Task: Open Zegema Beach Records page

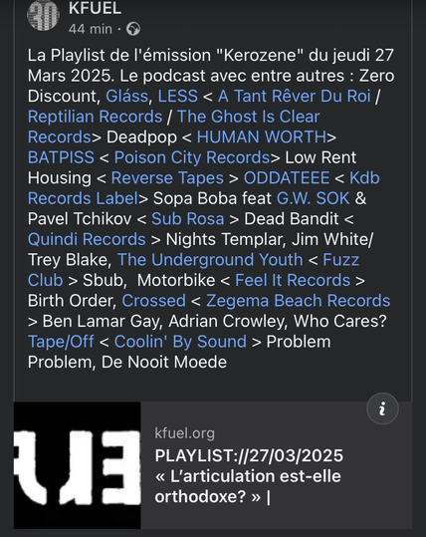Action: coord(298,301)
